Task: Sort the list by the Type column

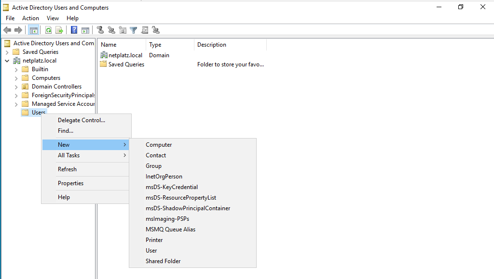Action: [x=170, y=45]
